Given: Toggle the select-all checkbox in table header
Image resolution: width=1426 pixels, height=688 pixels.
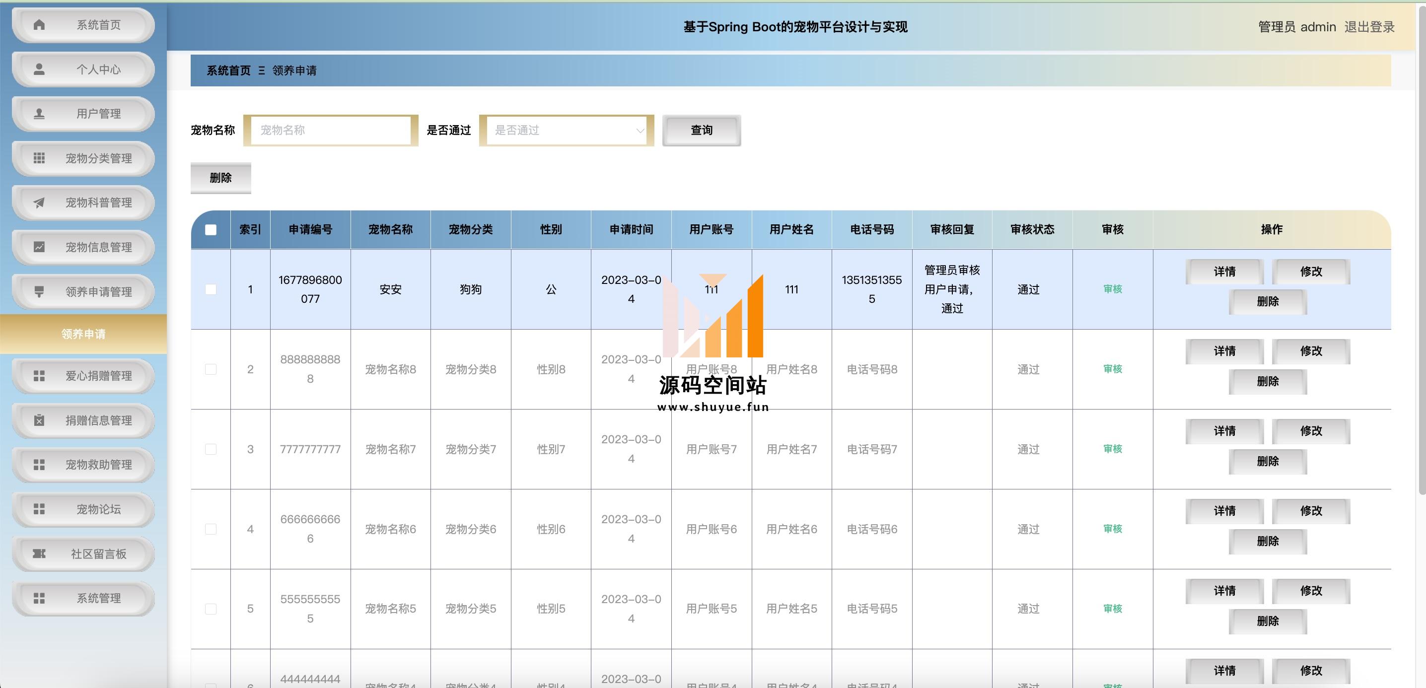Looking at the screenshot, I should tap(211, 230).
